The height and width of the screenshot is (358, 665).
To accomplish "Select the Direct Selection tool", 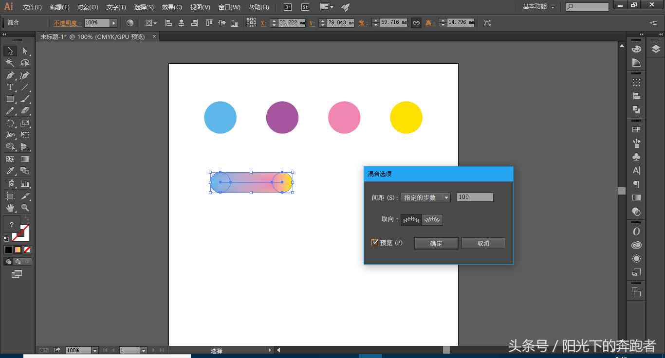I will [x=25, y=51].
